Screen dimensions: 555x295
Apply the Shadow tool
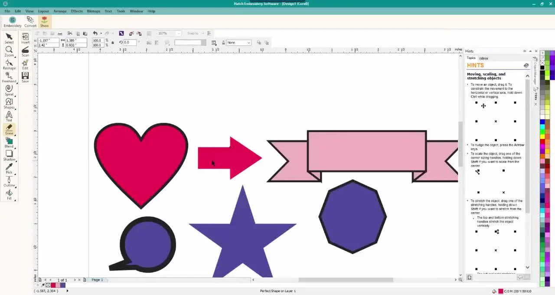[x=9, y=156]
